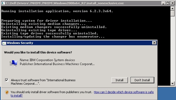Click the 'Running installation application' console line
The image size is (176, 100).
pos(57,11)
